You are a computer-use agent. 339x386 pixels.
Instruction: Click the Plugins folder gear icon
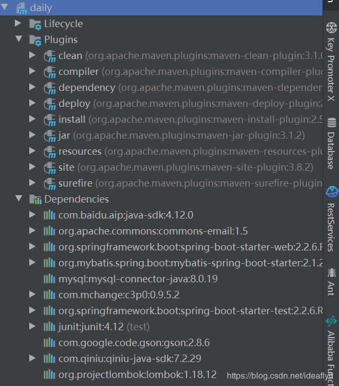coord(35,40)
